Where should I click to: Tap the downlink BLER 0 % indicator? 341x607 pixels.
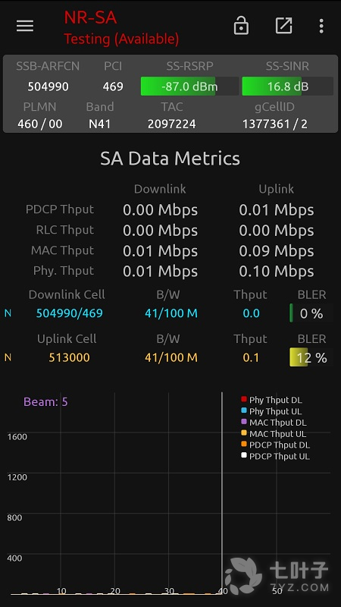[311, 313]
